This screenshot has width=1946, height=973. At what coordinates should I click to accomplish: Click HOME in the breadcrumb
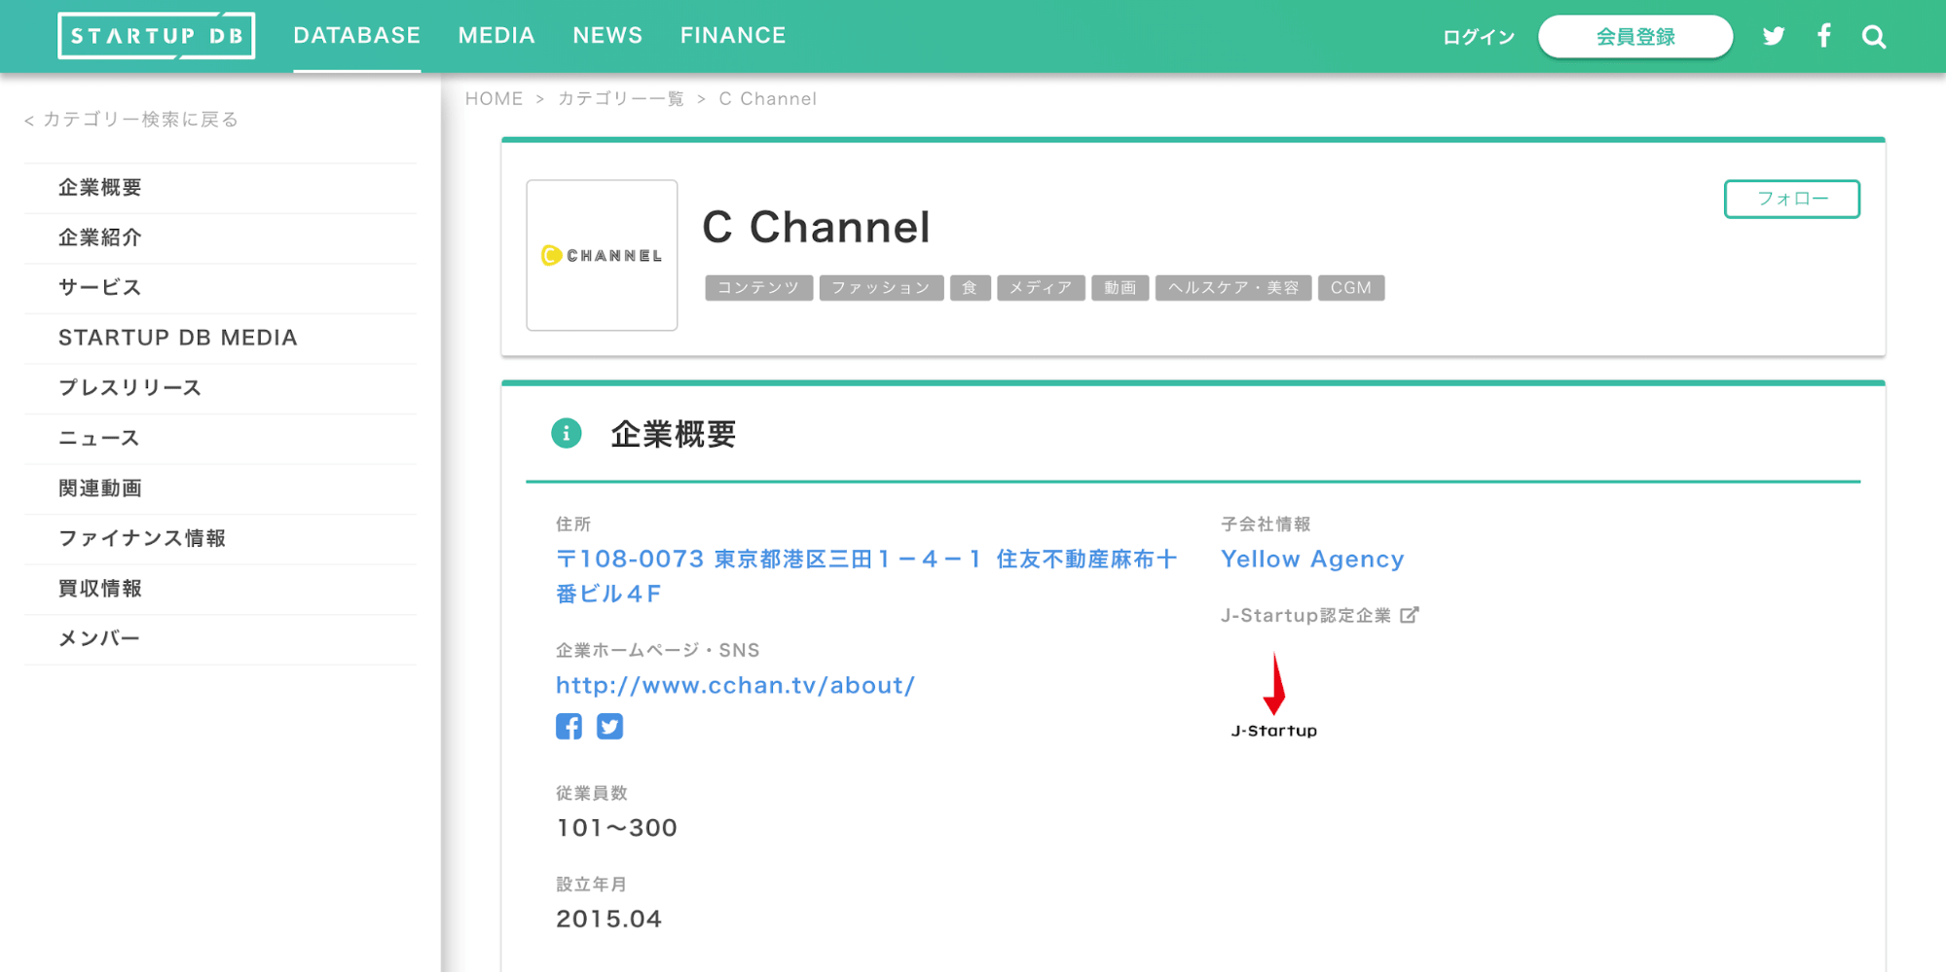pyautogui.click(x=494, y=99)
